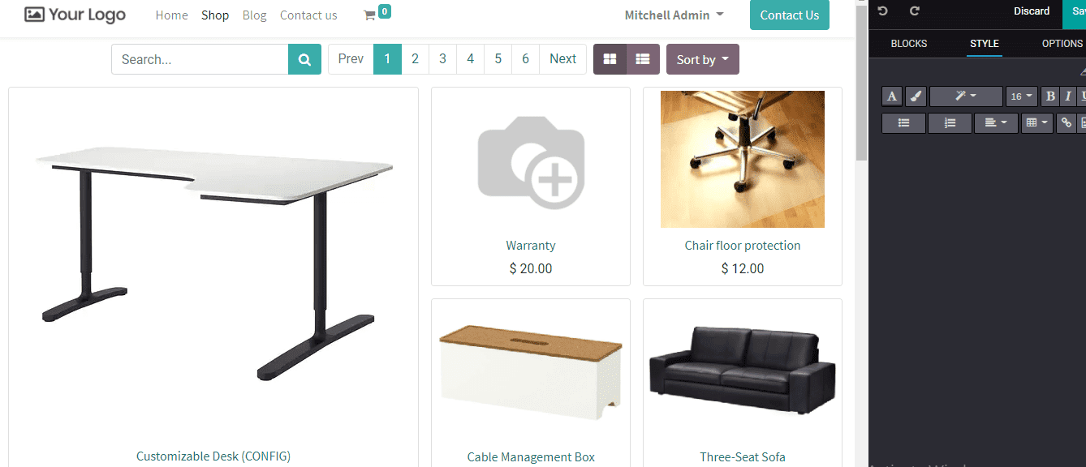Image resolution: width=1086 pixels, height=467 pixels.
Task: Toggle italic text formatting
Action: click(x=1067, y=96)
